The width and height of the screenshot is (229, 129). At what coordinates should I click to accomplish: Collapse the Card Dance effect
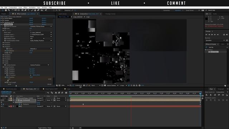coord(1,24)
